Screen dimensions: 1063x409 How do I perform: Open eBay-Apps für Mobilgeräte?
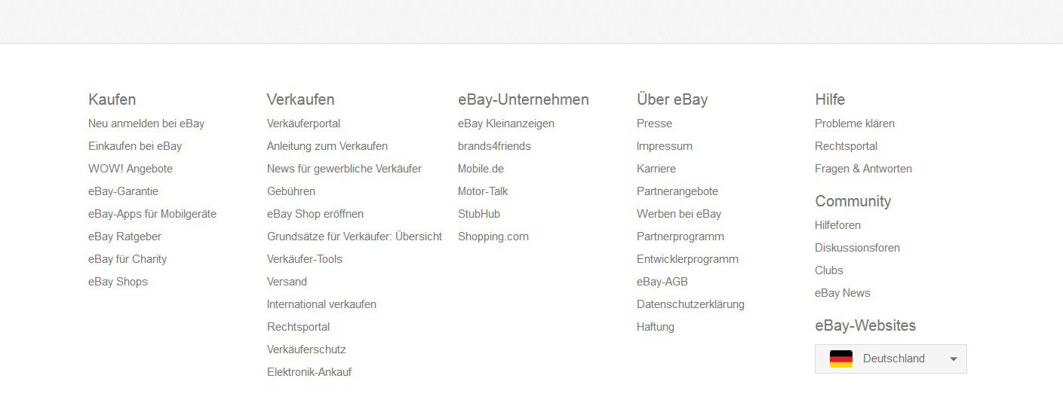tap(152, 214)
